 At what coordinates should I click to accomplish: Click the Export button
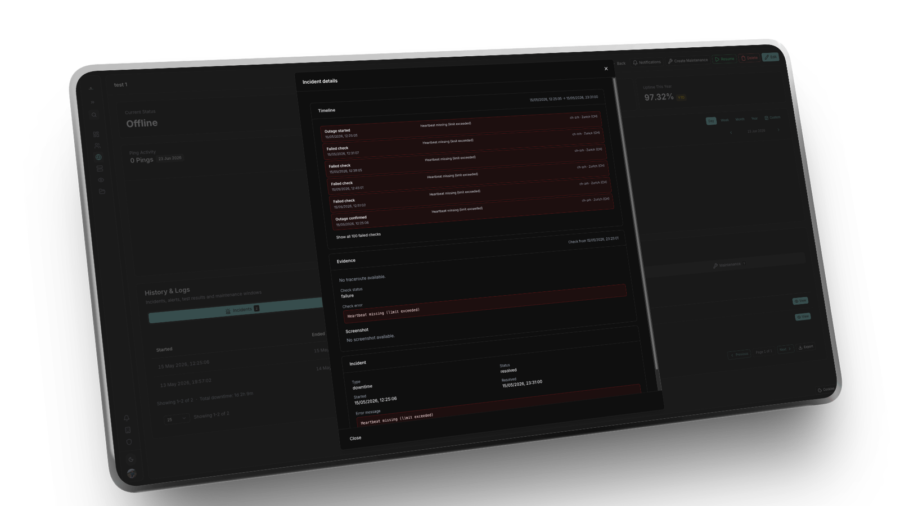tap(805, 347)
